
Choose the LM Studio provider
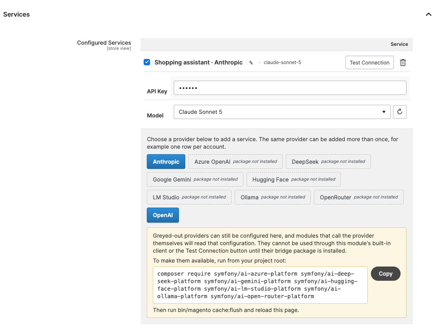189,197
